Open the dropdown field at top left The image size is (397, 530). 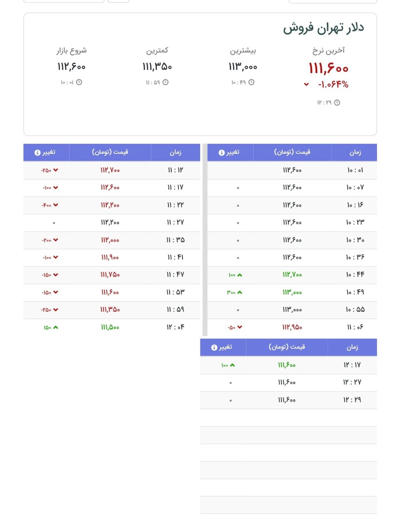[64, 1]
